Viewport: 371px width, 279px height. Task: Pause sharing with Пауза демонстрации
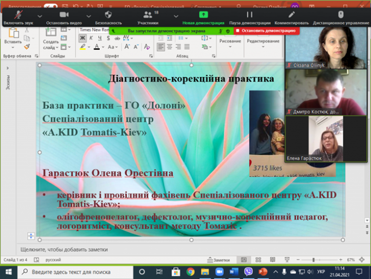tap(249, 17)
